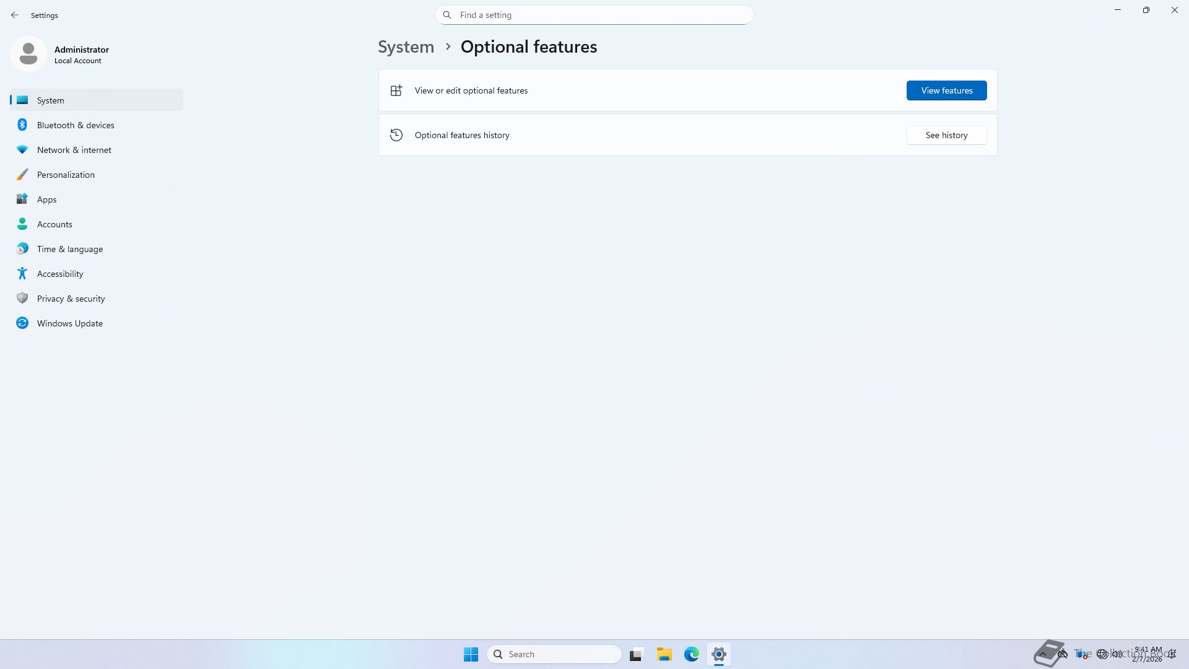Open the Windows Start menu
Viewport: 1189px width, 669px height.
(x=471, y=654)
